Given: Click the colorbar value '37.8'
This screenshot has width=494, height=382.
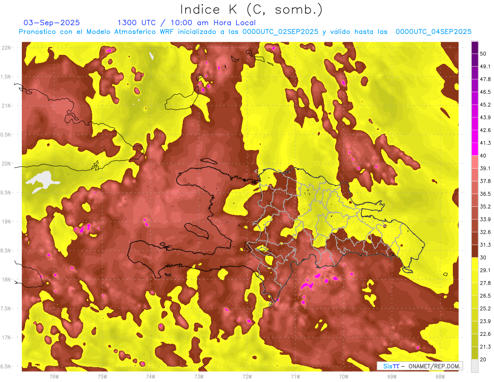Looking at the screenshot, I should [485, 181].
